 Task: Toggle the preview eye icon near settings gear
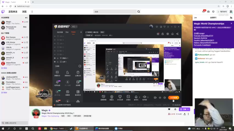point(160,98)
